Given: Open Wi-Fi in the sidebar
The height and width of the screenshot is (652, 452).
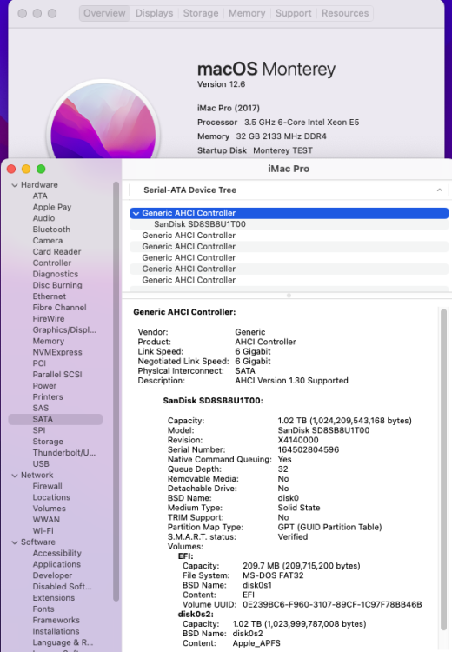Looking at the screenshot, I should click(43, 531).
